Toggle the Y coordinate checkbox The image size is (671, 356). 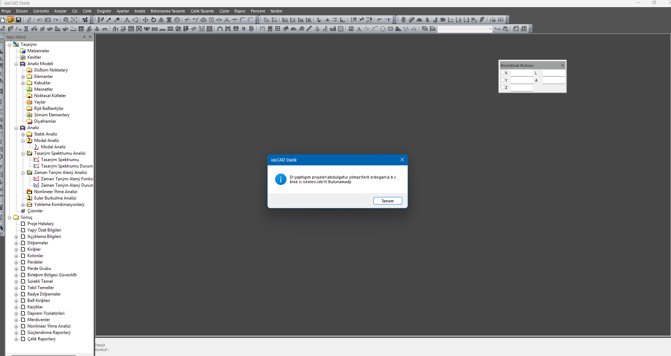point(503,80)
